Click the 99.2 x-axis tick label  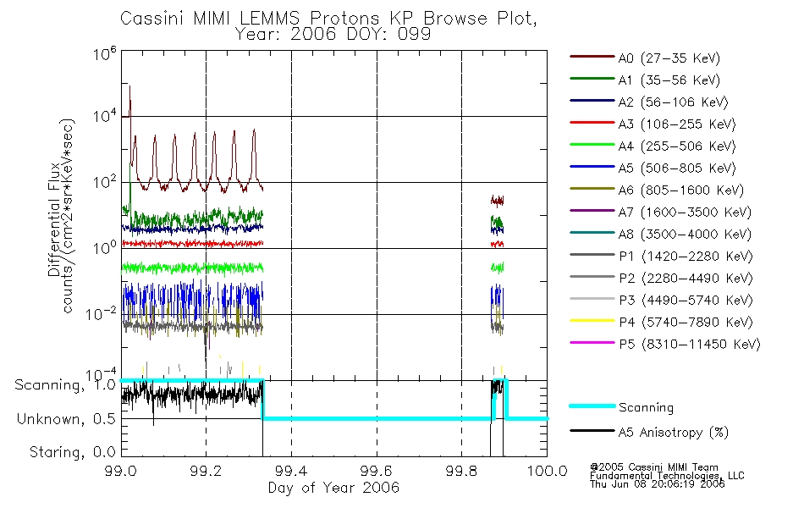[x=207, y=471]
